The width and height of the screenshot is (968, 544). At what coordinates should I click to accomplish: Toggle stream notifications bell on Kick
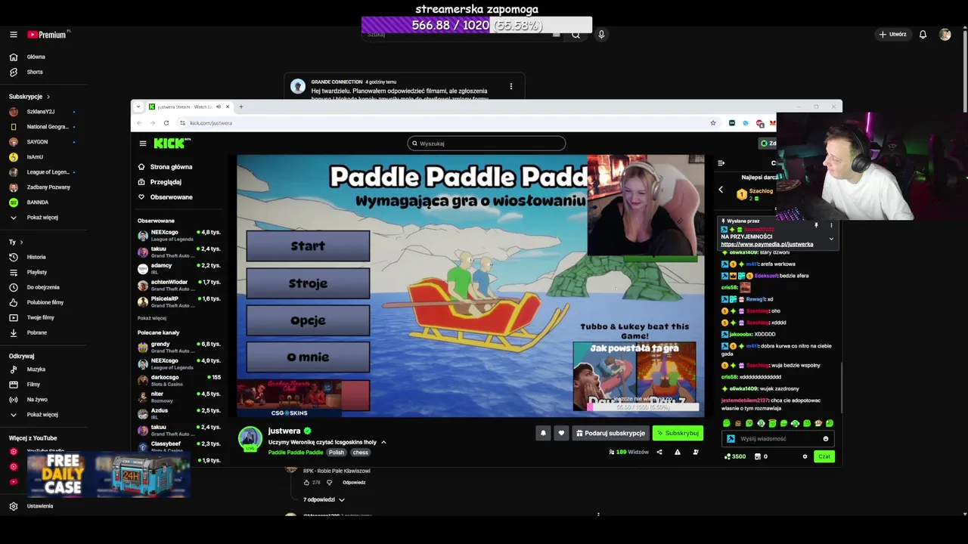point(543,433)
